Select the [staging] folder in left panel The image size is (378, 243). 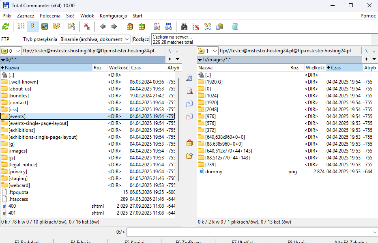click(88, 178)
